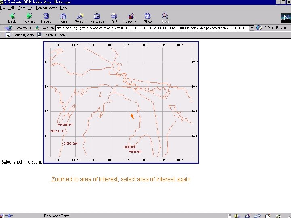The height and width of the screenshot is (218, 291).
Task: Select the MIDLAND label on map
Action: point(130,147)
